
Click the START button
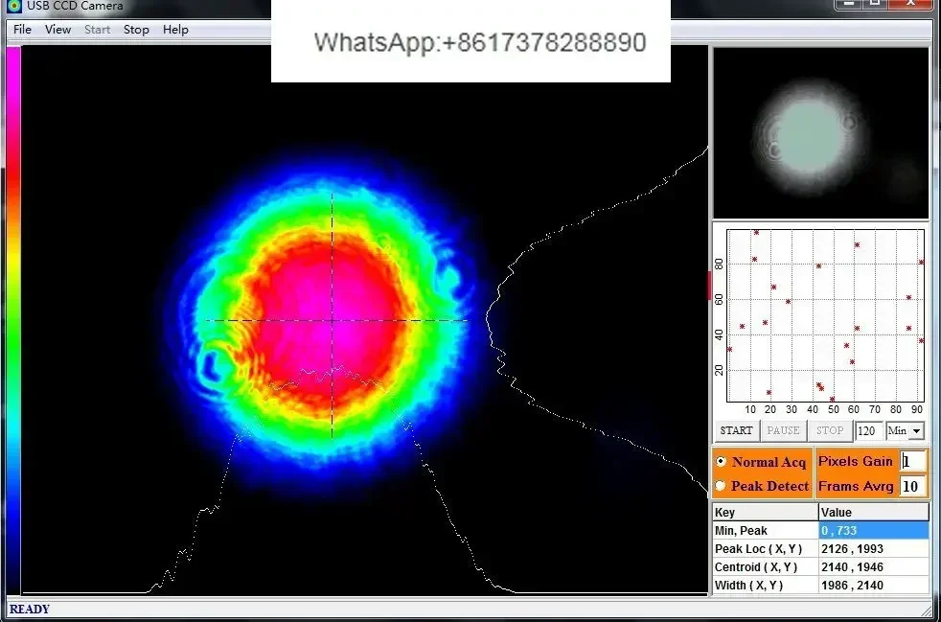pyautogui.click(x=736, y=430)
